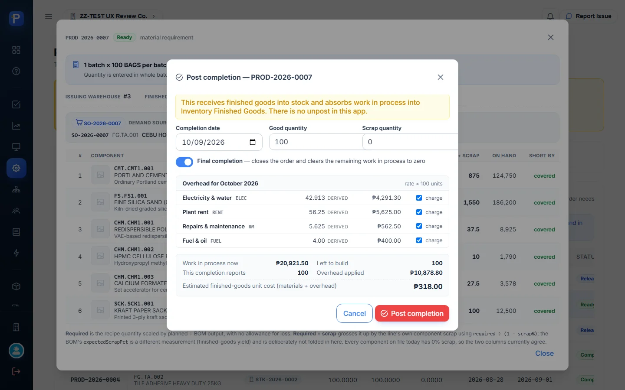Turn off the Final completion switch
Screen dimensions: 625x390
tap(184, 162)
